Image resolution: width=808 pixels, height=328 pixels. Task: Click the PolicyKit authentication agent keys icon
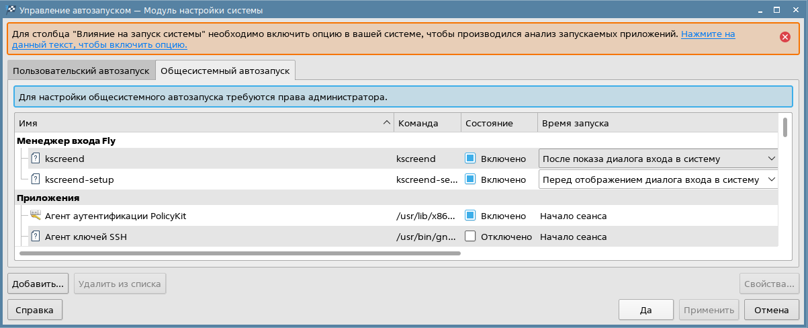pyautogui.click(x=36, y=216)
